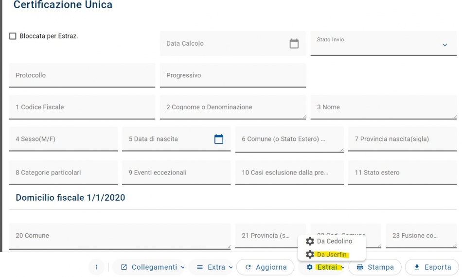462x277 pixels.
Task: Focus the 3 Nome field
Action: tap(383, 107)
